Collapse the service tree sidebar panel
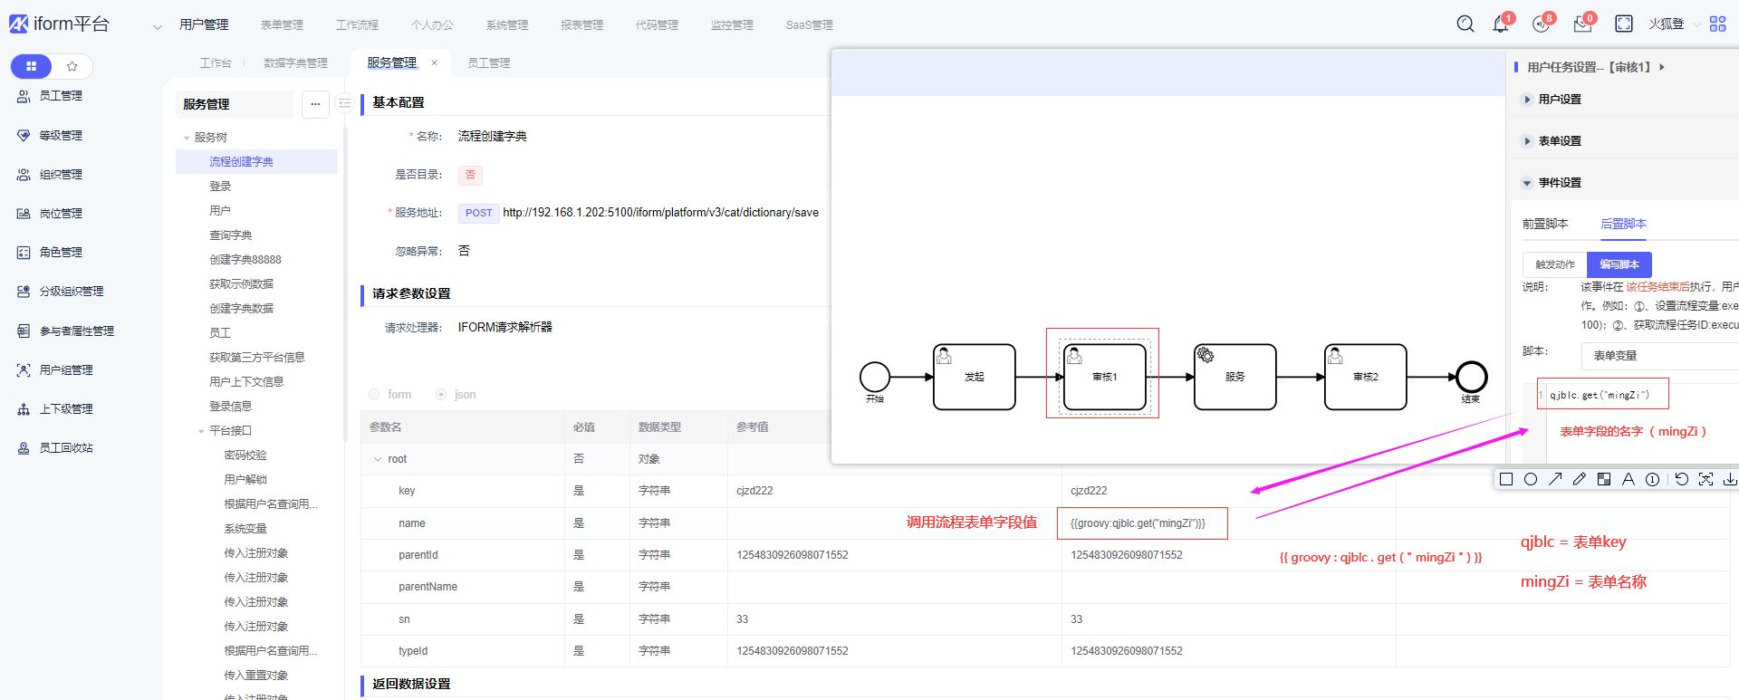1739x700 pixels. click(x=344, y=104)
